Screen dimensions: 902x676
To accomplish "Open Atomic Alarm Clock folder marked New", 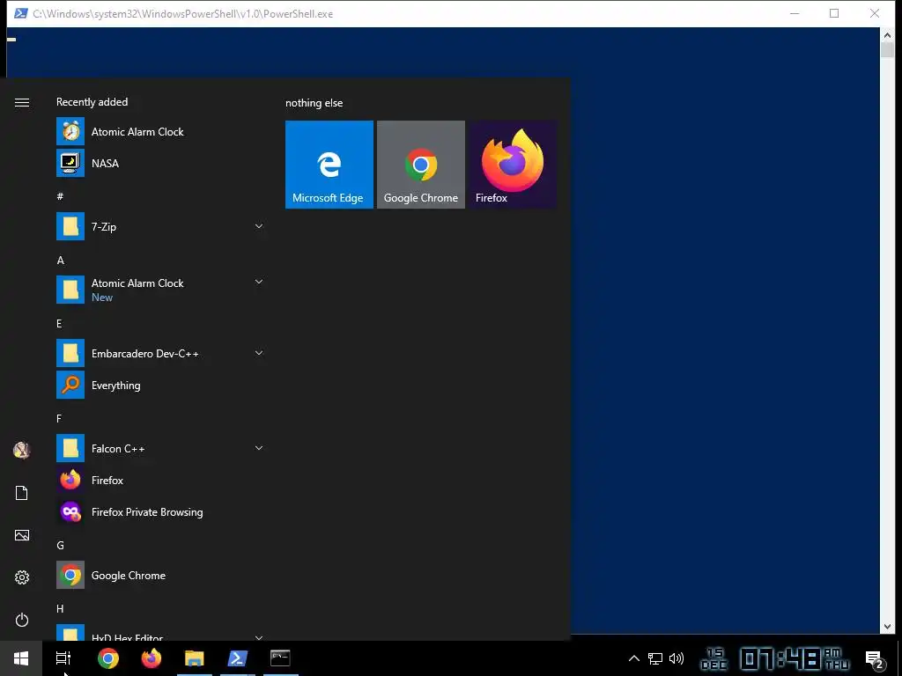I will click(160, 290).
